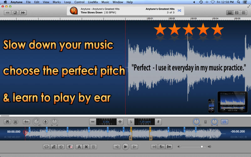Open the Marks menu

[57, 2]
